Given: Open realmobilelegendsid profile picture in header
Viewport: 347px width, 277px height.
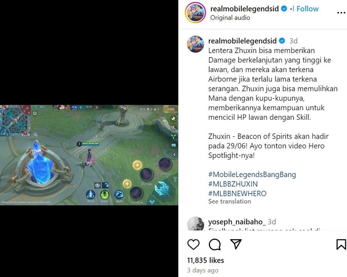Looking at the screenshot, I should (x=195, y=13).
